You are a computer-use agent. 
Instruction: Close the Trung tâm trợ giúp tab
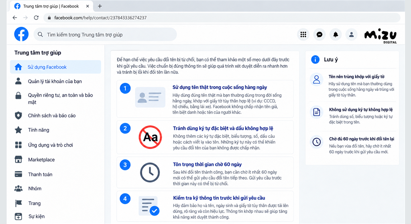87,6
